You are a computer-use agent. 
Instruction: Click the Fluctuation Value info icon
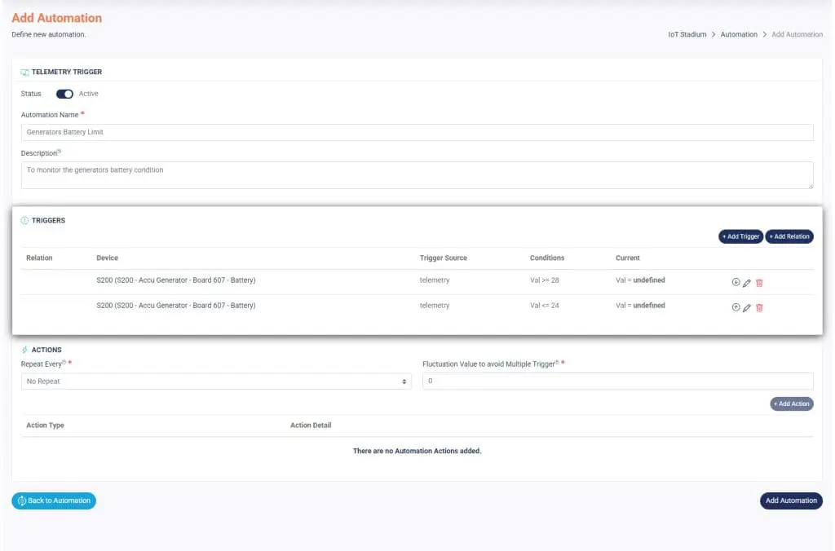(x=557, y=363)
